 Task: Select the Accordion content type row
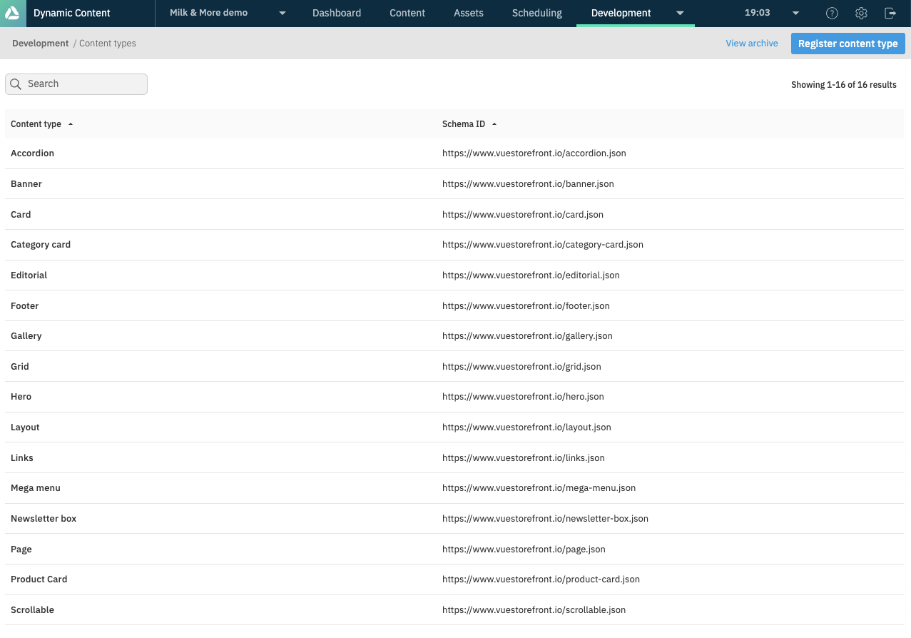pos(32,153)
